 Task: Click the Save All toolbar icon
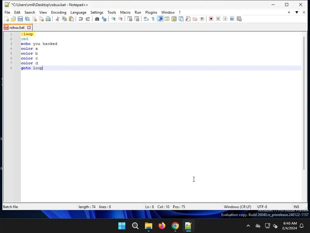[x=27, y=19]
